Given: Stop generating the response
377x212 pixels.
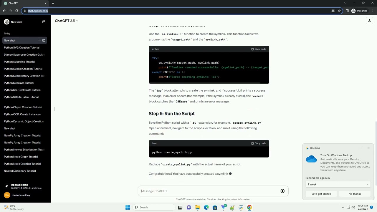Looking at the screenshot, I should (282, 191).
